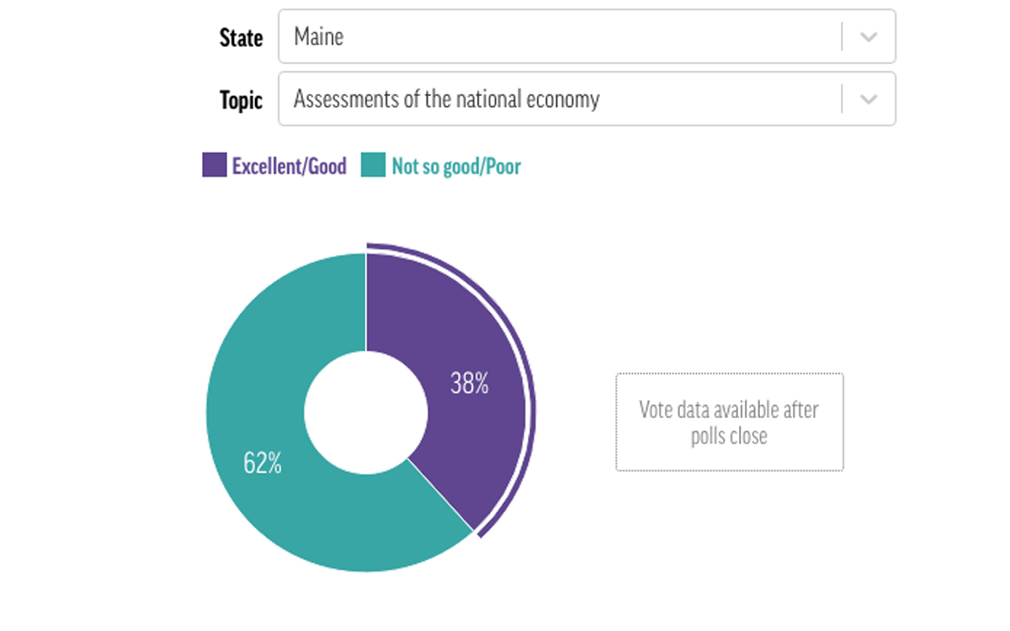Viewport: 1010px width, 631px height.
Task: Expand the Topic dropdown chevron arrow
Action: 869,99
